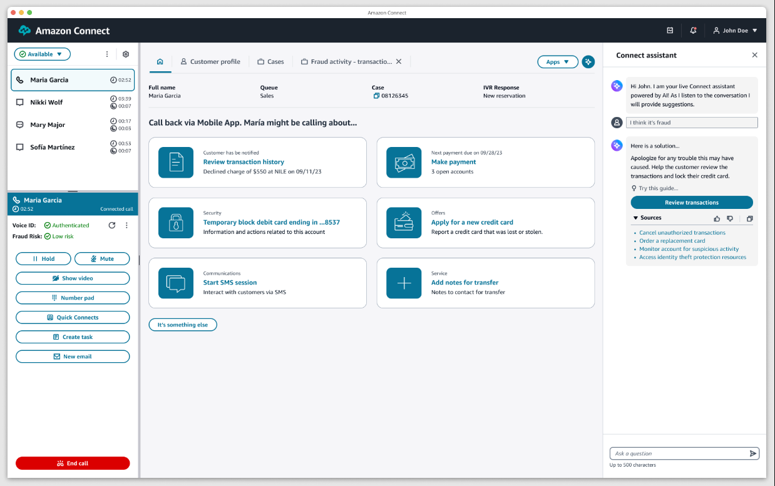Click the Security padlock icon
The width and height of the screenshot is (775, 486).
(x=176, y=223)
